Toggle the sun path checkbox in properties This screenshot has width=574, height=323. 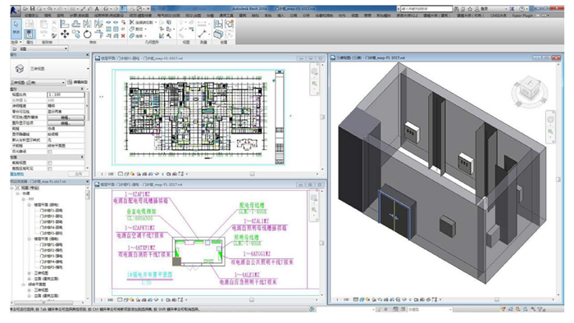(50, 152)
